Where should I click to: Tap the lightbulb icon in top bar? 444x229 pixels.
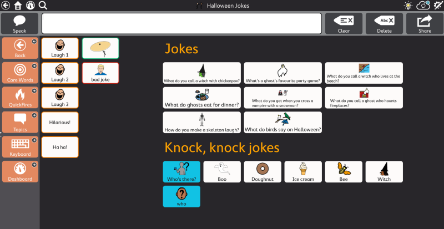coord(408,6)
